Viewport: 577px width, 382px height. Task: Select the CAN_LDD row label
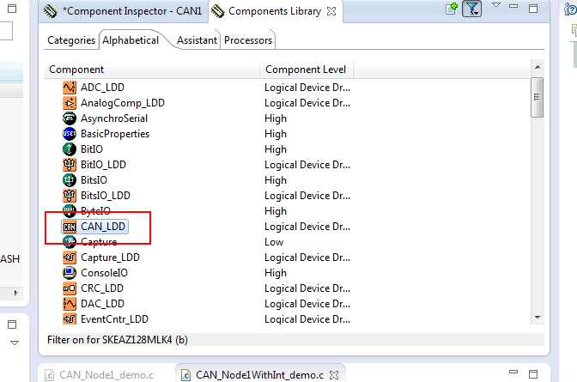(103, 227)
